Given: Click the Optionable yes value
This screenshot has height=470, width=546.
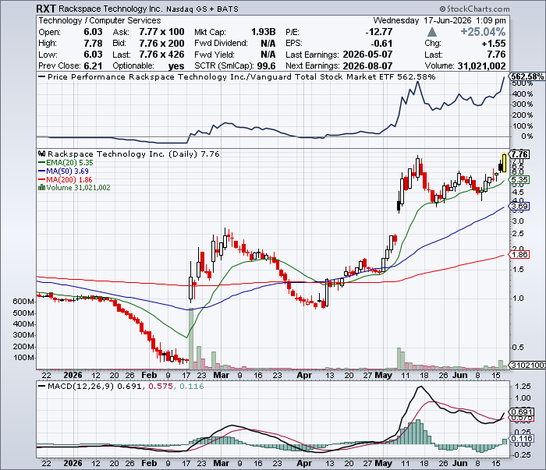Looking at the screenshot, I should coord(176,66).
